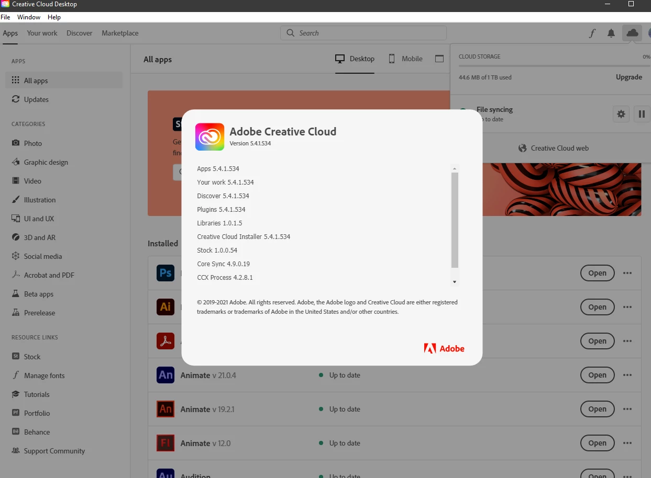
Task: Click the Upgrade storage button
Action: [628, 77]
